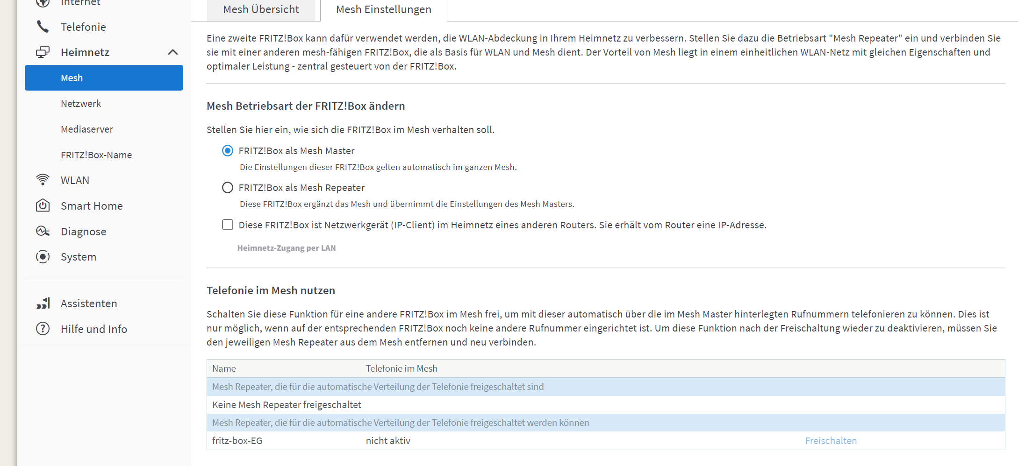Image resolution: width=1018 pixels, height=466 pixels.
Task: Click the Internet globe icon
Action: click(43, 2)
